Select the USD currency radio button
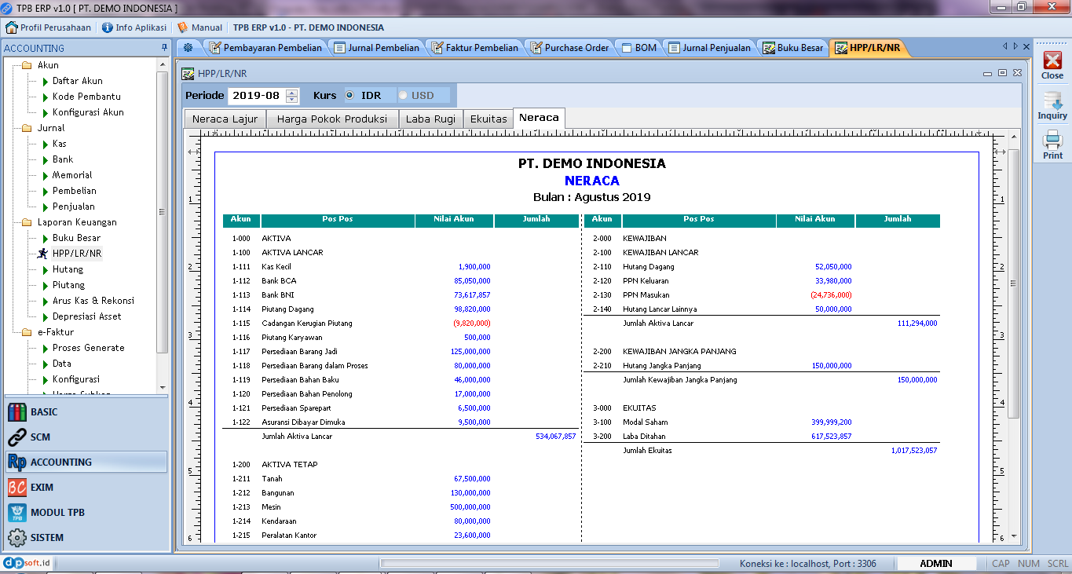This screenshot has width=1072, height=574. pyautogui.click(x=403, y=96)
